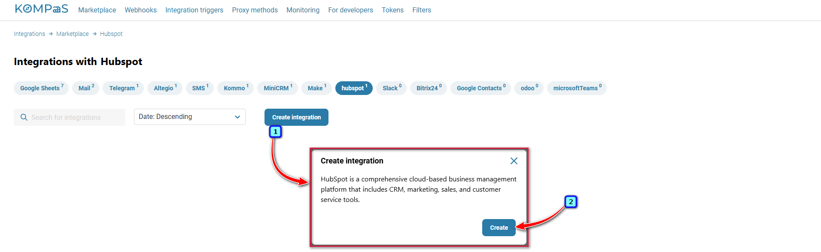Select the SMS chip
The height and width of the screenshot is (252, 821).
pyautogui.click(x=200, y=88)
